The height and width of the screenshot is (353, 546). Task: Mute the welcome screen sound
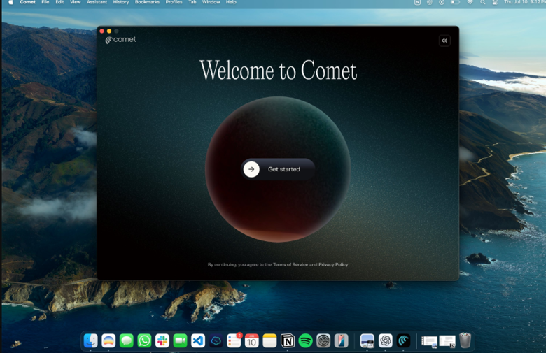(444, 41)
